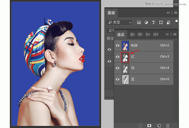Collapse the 图层 panel with double arrows

pyautogui.click(x=168, y=13)
